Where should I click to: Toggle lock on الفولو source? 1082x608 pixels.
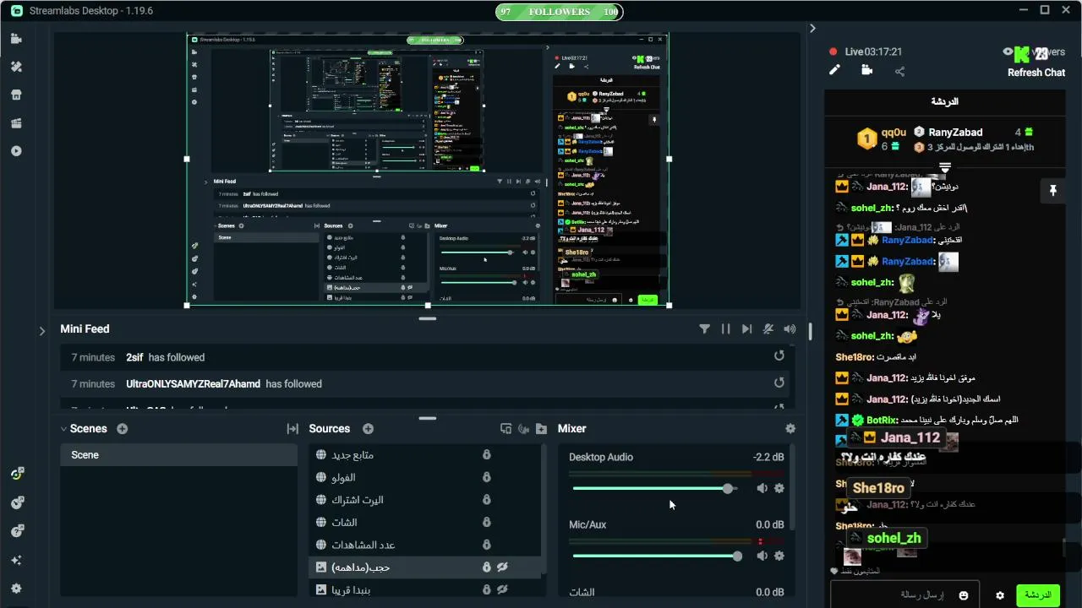[487, 477]
